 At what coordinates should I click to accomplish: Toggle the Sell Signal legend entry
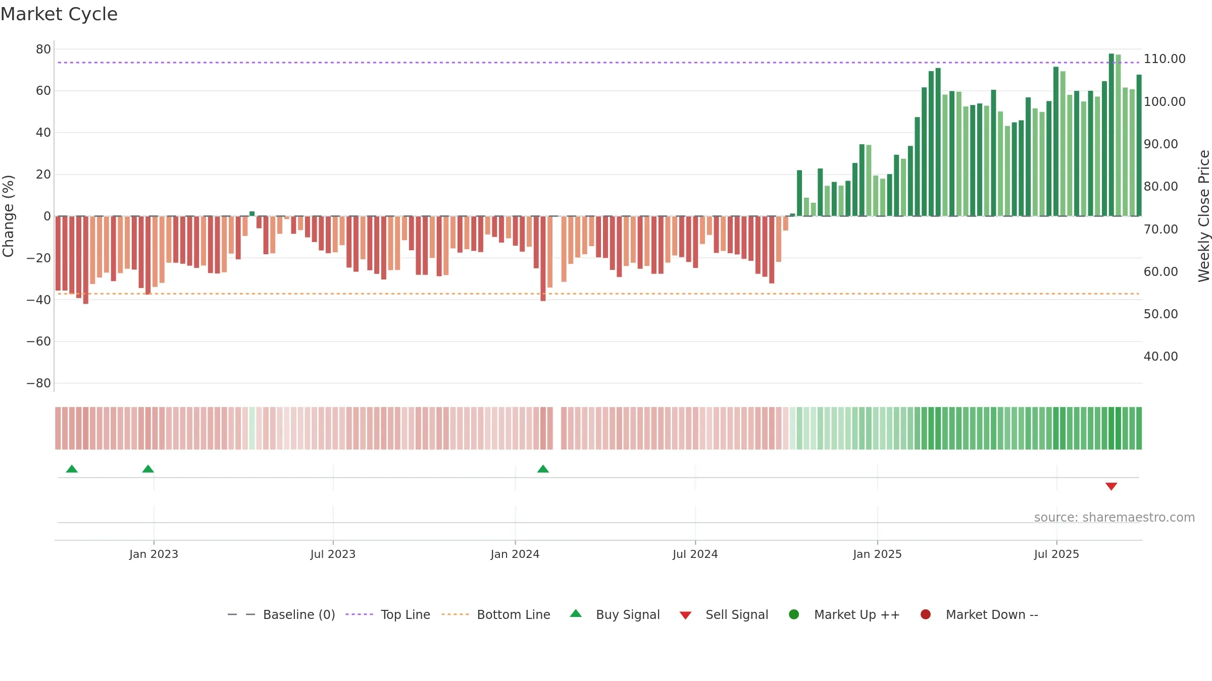[724, 614]
